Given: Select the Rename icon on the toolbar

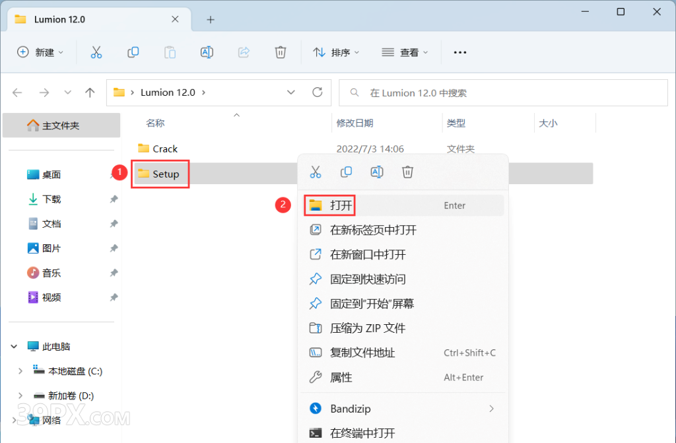Looking at the screenshot, I should pyautogui.click(x=207, y=51).
